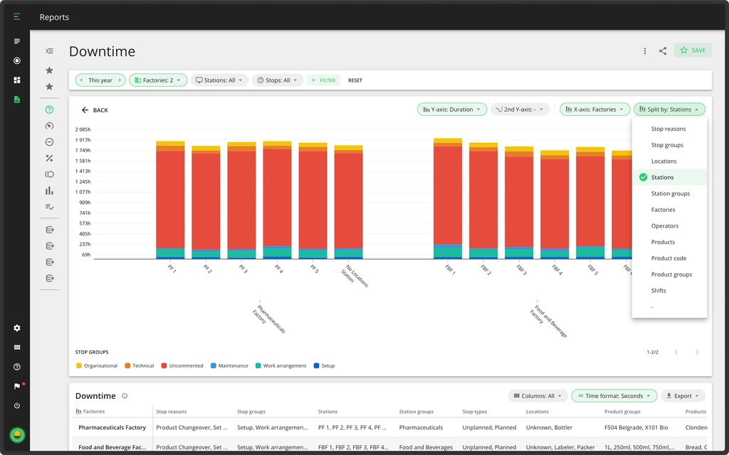
Task: Click the share icon
Action: (663, 50)
